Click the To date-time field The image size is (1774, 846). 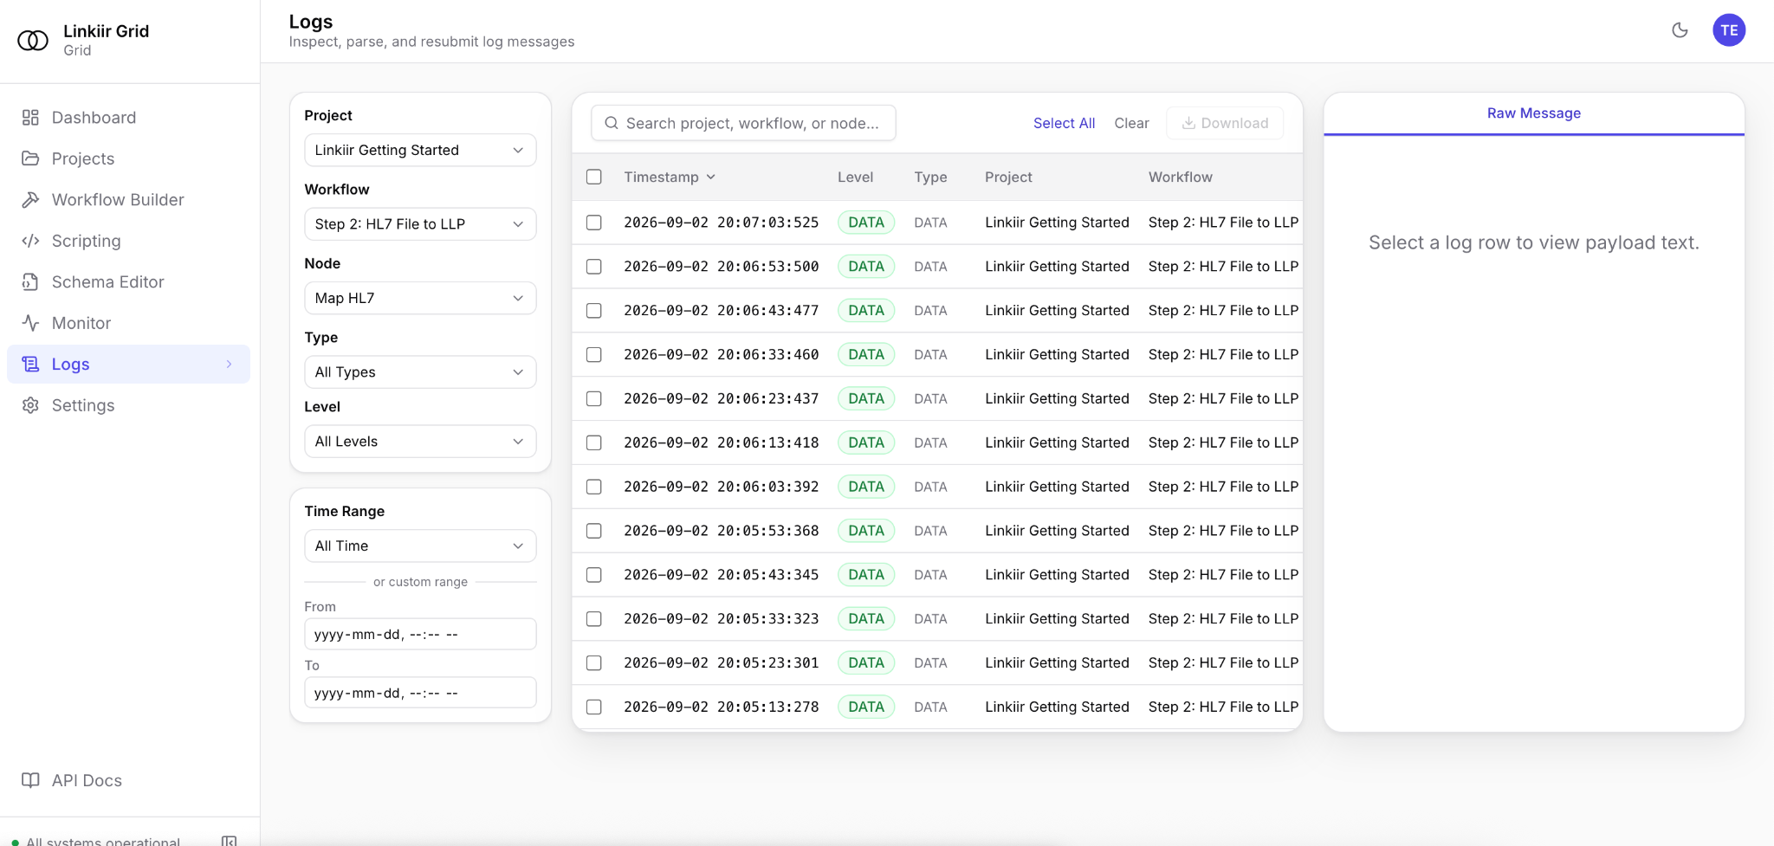(420, 693)
